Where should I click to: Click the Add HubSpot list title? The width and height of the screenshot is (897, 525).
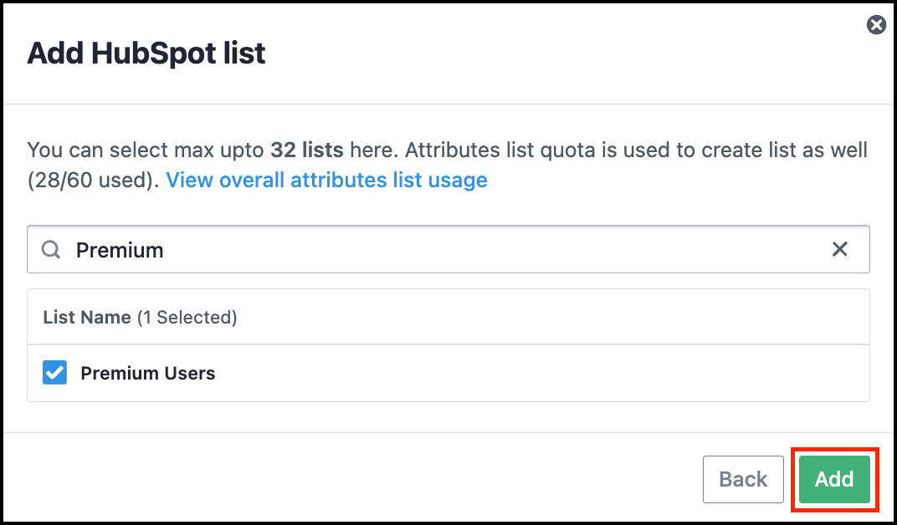click(x=146, y=54)
